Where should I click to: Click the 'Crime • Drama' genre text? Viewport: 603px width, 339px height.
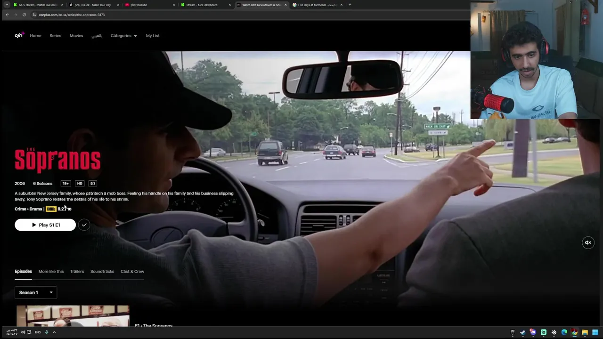(28, 209)
